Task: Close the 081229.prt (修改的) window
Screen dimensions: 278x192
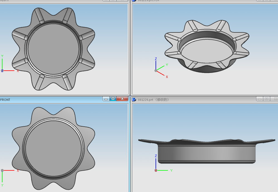Action: pos(274,99)
